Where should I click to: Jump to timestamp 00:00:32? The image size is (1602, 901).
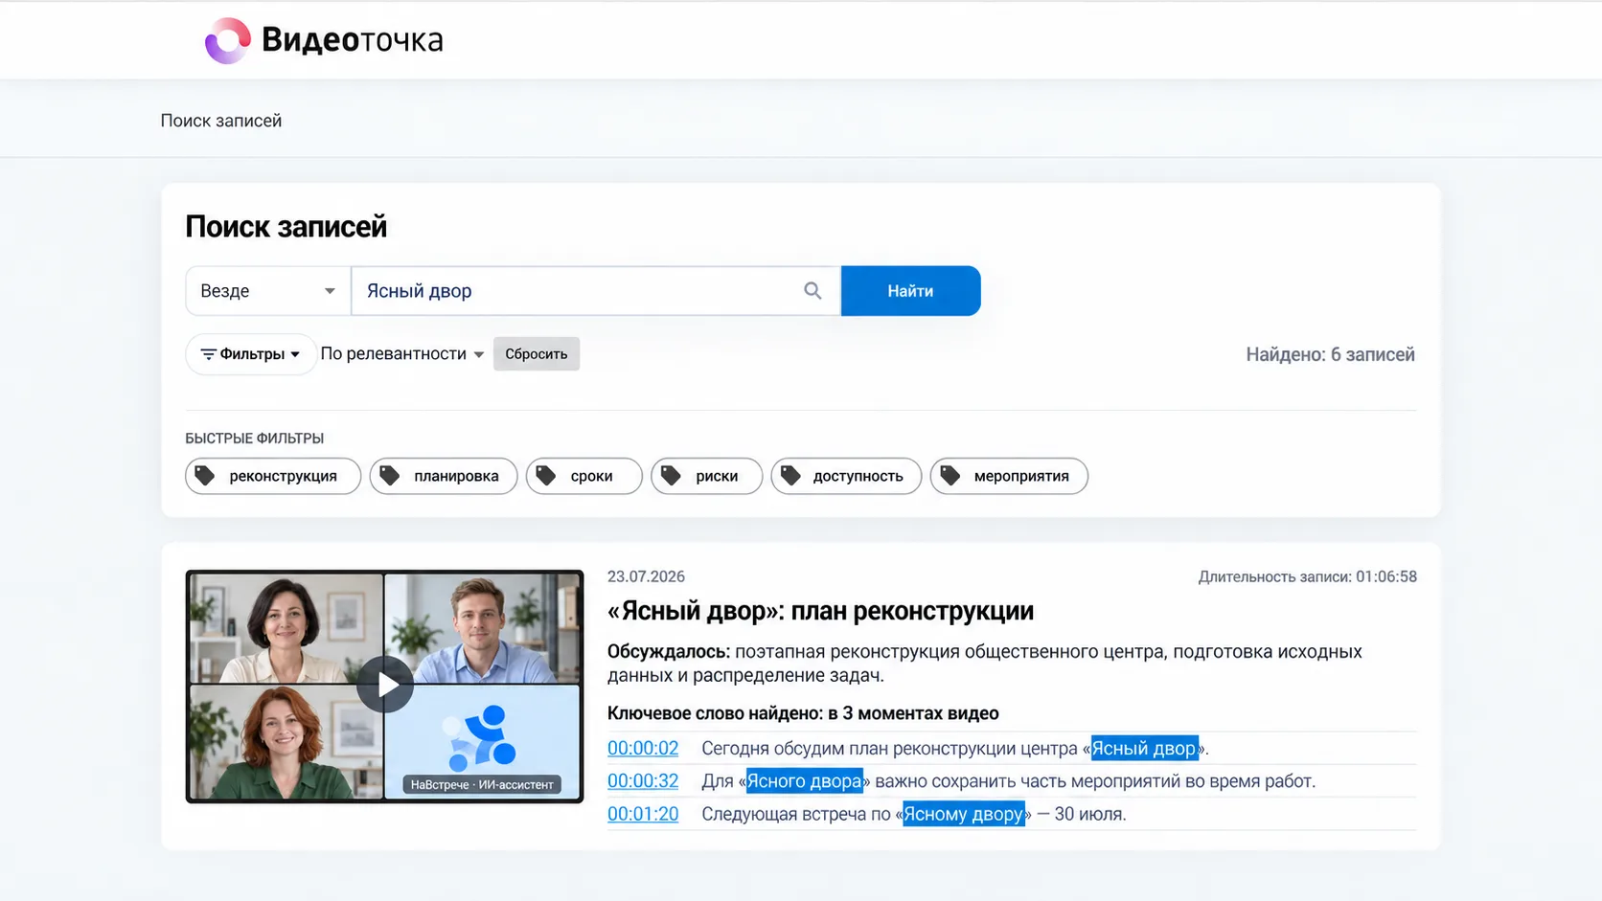click(643, 781)
